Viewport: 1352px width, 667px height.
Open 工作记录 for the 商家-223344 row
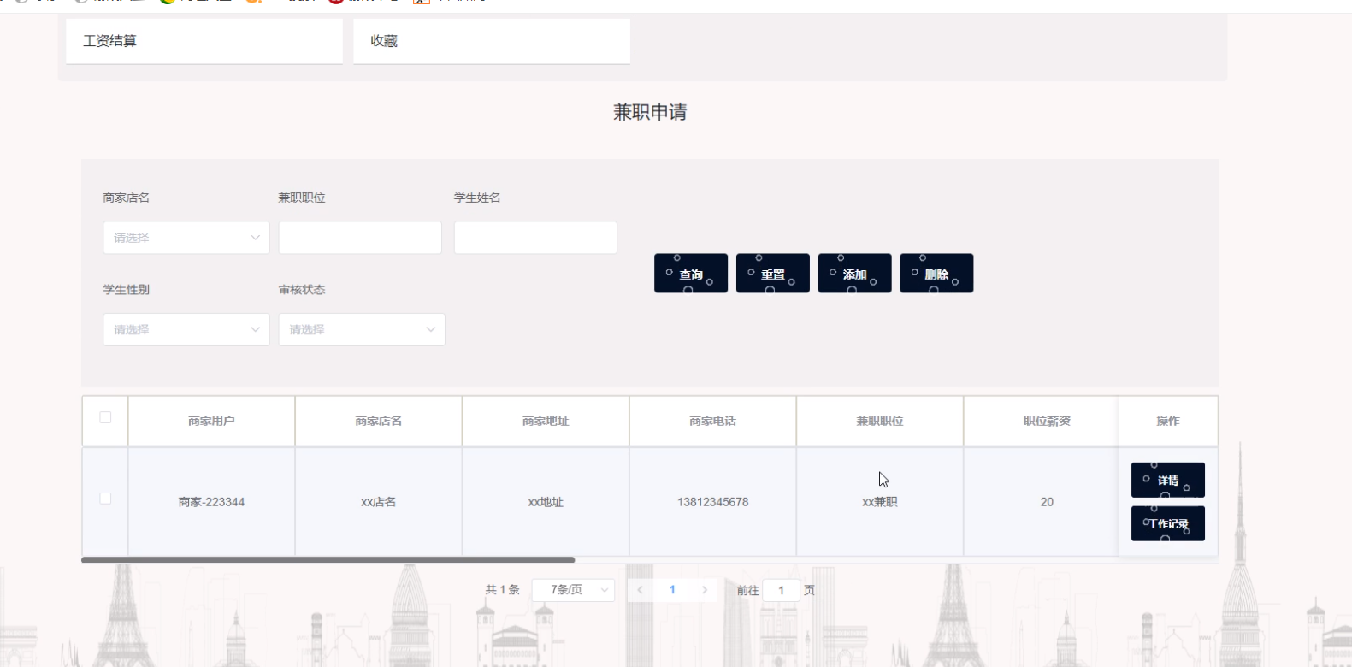point(1168,523)
